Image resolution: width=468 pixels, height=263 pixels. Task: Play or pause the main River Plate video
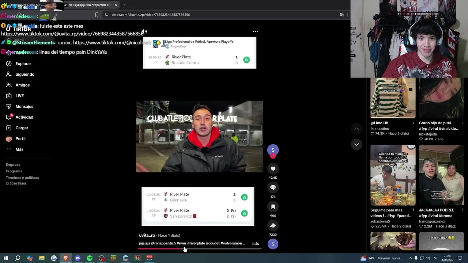tap(200, 136)
